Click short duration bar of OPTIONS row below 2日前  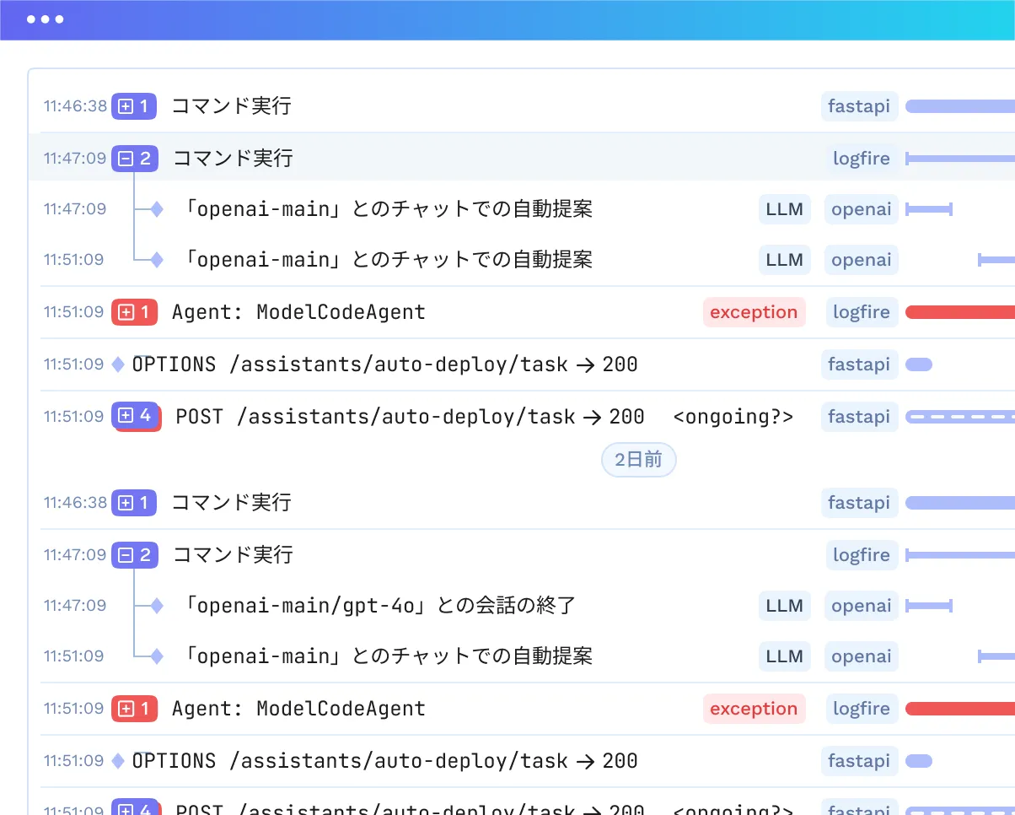coord(919,761)
